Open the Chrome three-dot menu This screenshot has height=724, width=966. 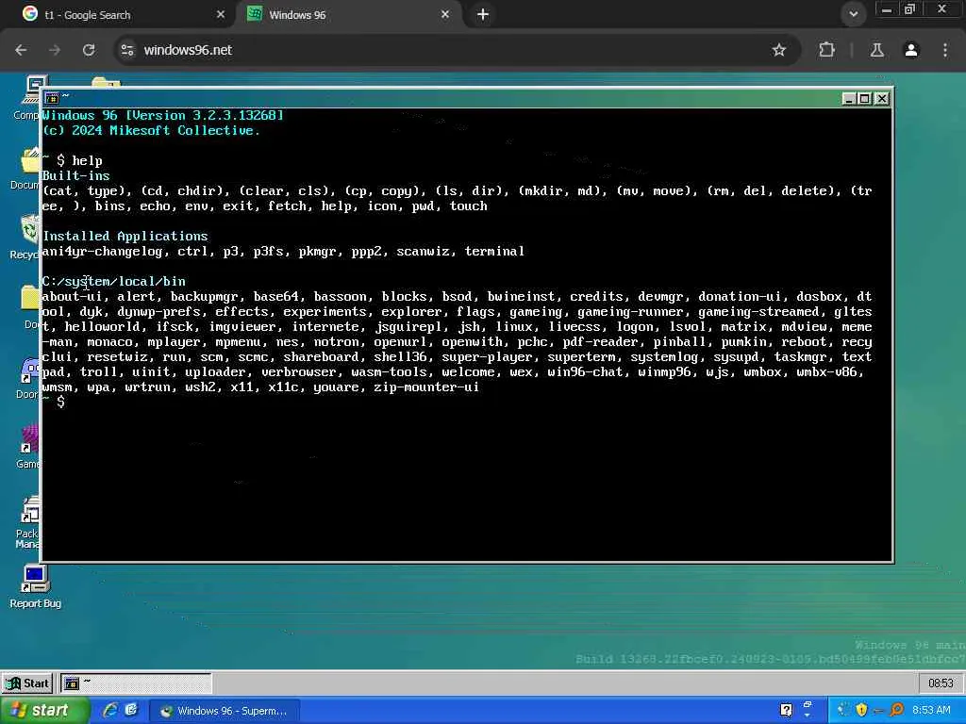tap(945, 50)
